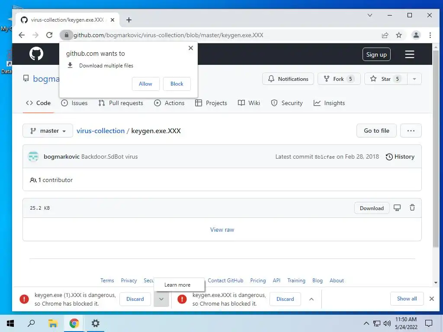Switch to the Actions tab
The width and height of the screenshot is (443, 332).
pyautogui.click(x=169, y=103)
